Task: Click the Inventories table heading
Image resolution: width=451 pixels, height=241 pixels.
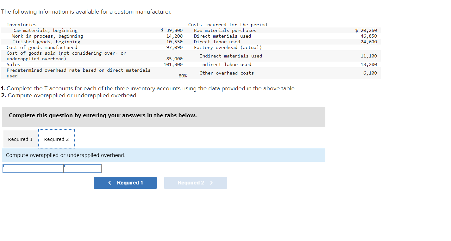Action: coord(22,24)
